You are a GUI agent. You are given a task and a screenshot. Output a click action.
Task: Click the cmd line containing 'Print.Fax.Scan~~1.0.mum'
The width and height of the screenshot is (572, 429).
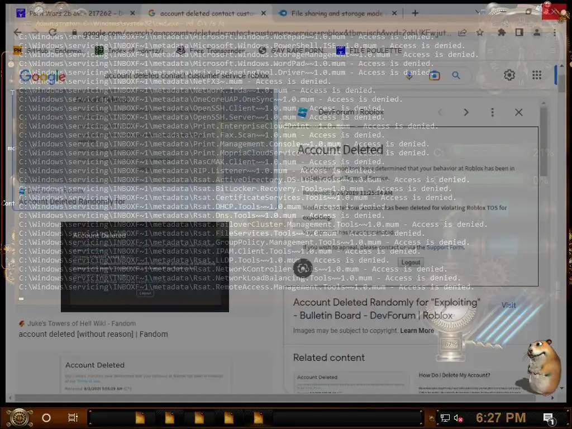[201, 135]
